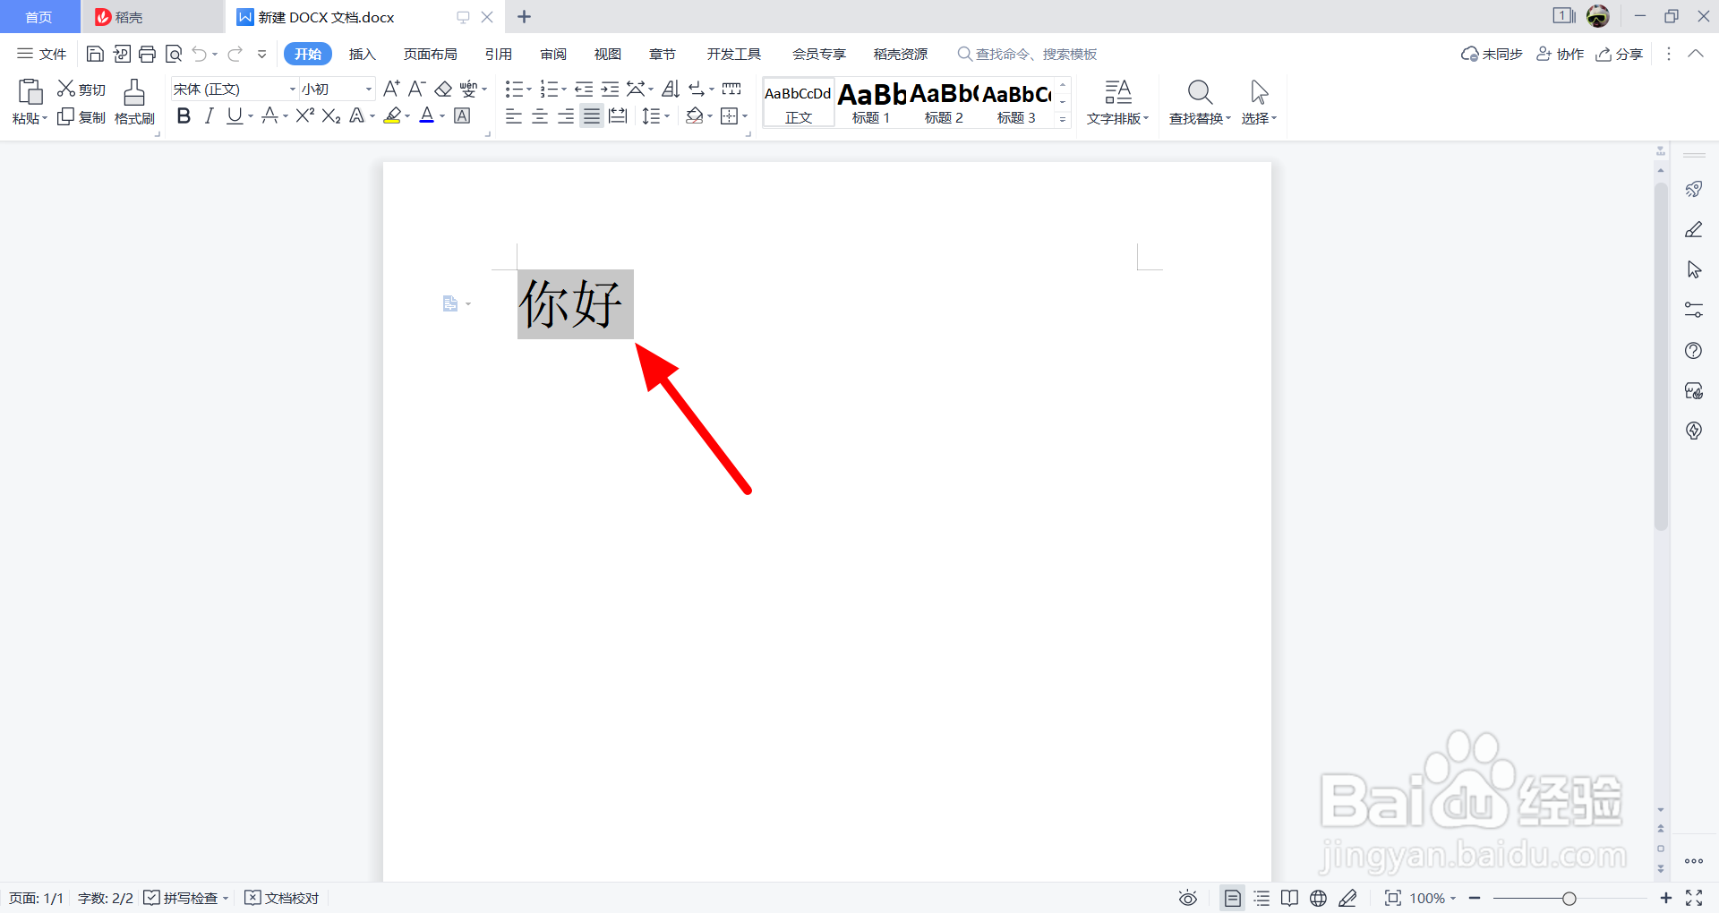Viewport: 1719px width, 913px height.
Task: Switch to the 视图 ribbon tab
Action: pos(608,54)
